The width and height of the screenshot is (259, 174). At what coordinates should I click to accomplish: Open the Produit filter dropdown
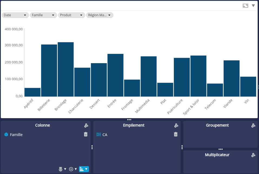coord(71,15)
